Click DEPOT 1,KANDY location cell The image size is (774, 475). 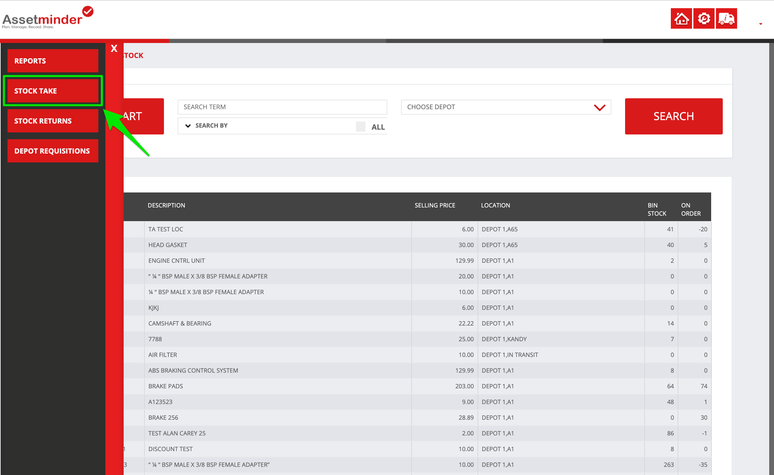(561, 339)
